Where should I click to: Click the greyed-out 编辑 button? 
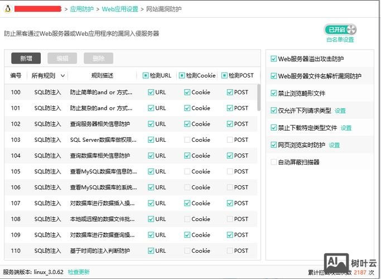coord(62,59)
